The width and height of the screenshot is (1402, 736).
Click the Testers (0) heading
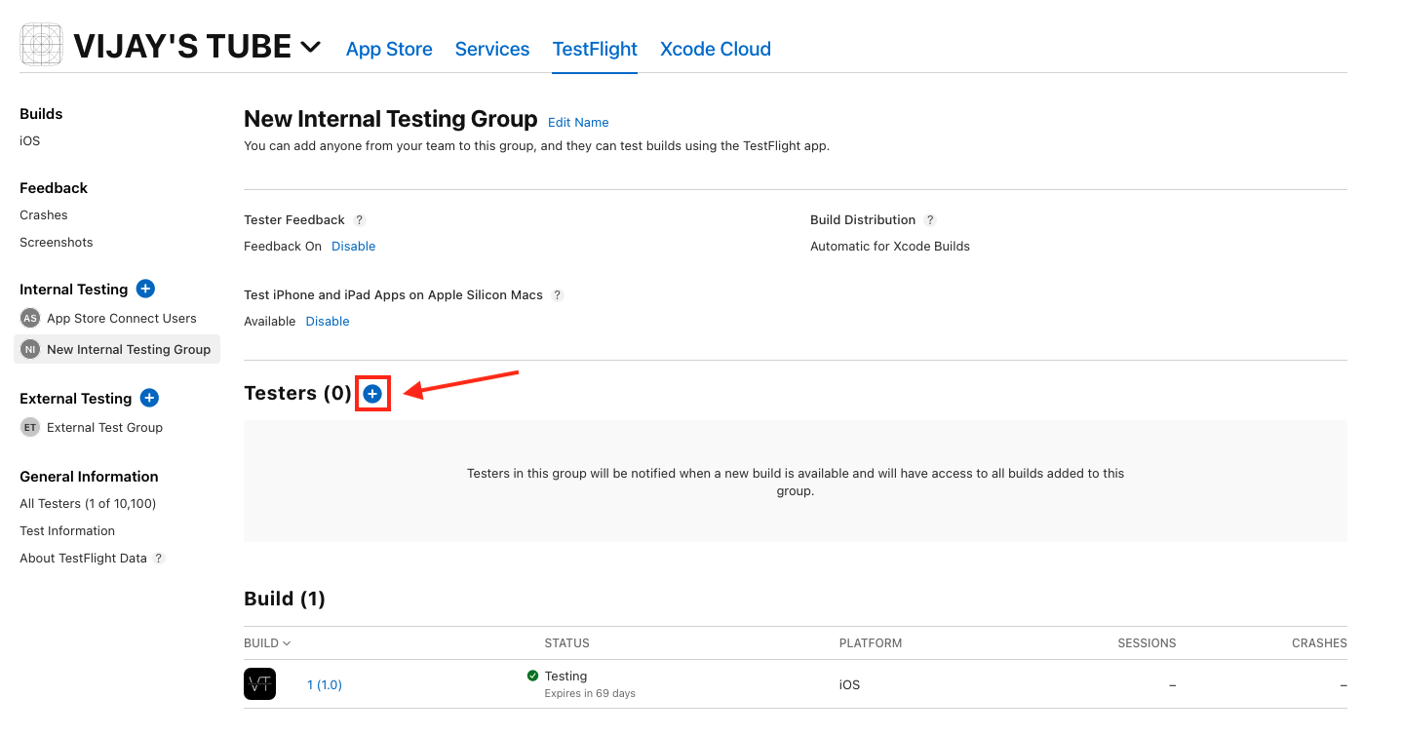297,393
